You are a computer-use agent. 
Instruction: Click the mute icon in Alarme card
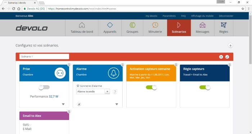pos(79,104)
